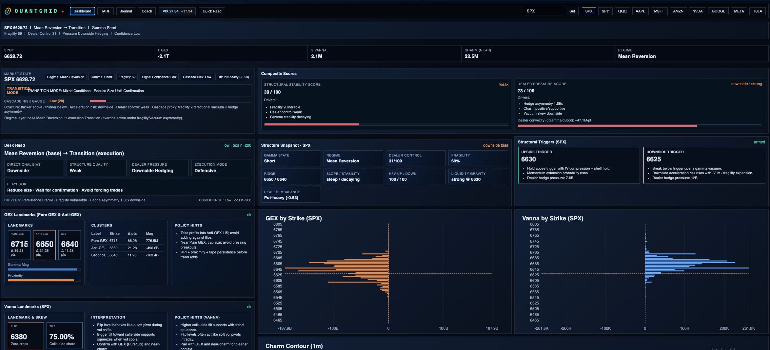
Task: Open the TARF tab
Action: click(x=106, y=11)
